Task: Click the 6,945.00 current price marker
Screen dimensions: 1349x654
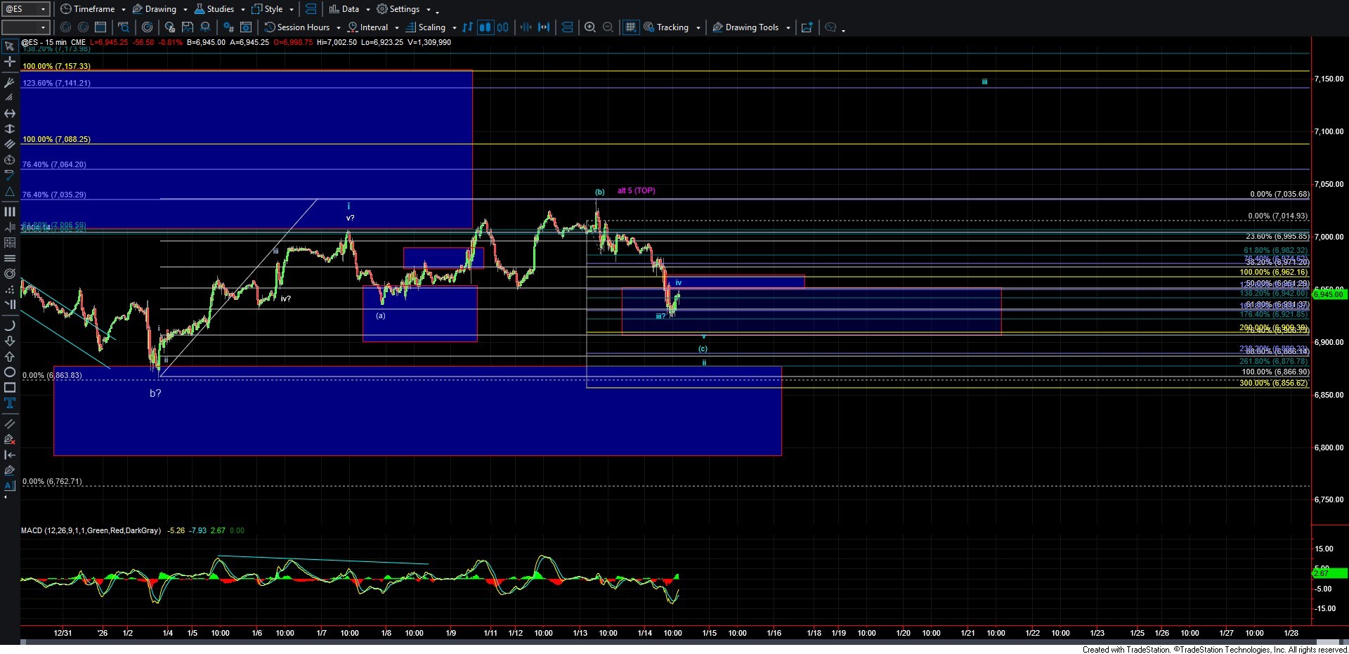Action: pos(1328,294)
